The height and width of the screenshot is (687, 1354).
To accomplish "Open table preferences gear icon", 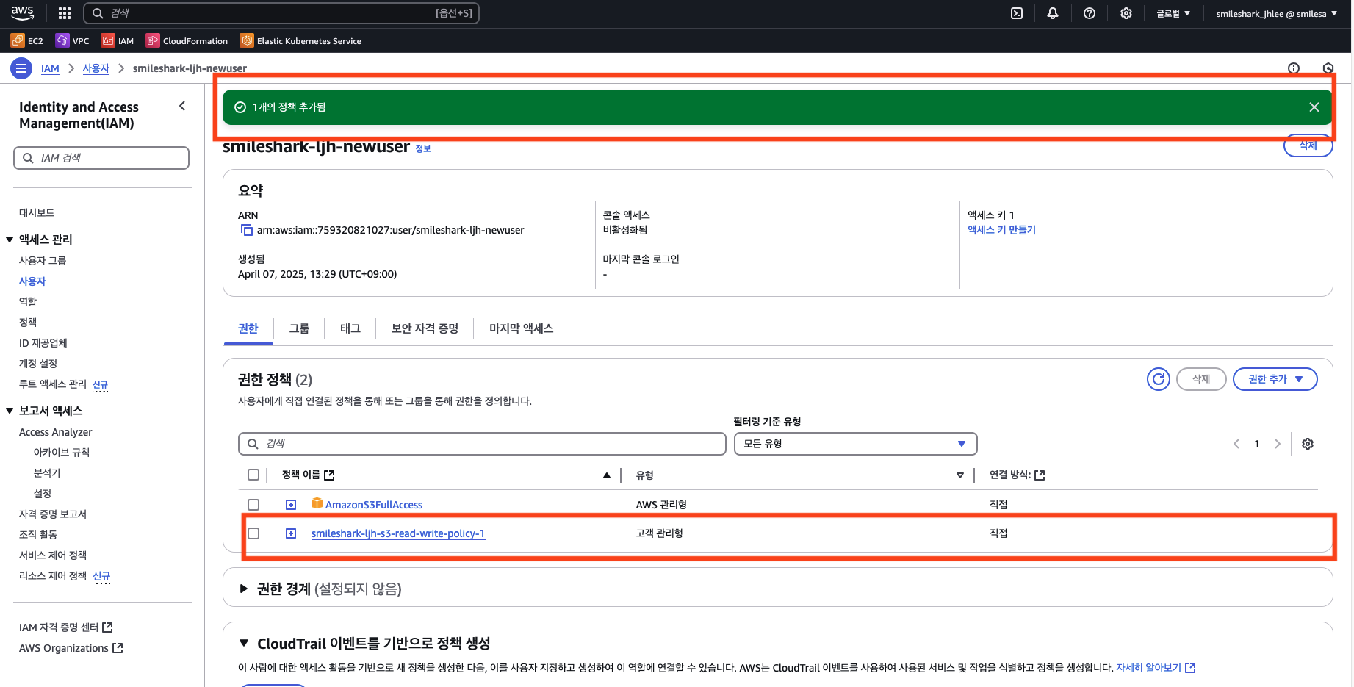I will tap(1308, 444).
